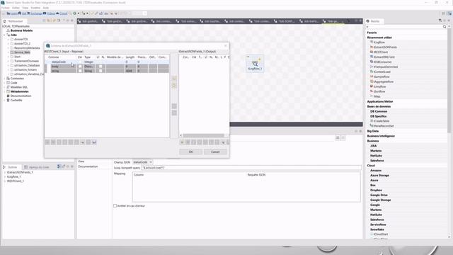Toggle the Clé checkbox for string row
Screen dimensions: 453x255
[80, 71]
